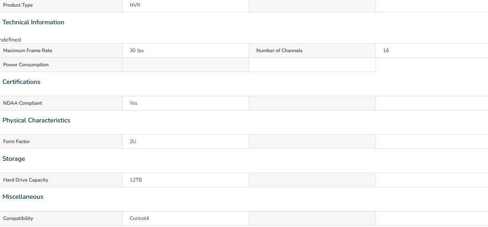Select the Certifications section heading
The image size is (488, 227).
pyautogui.click(x=21, y=82)
